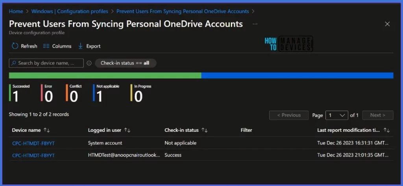Click the Not applicable status cell
Screen dimensions: 403x186
tap(180, 143)
